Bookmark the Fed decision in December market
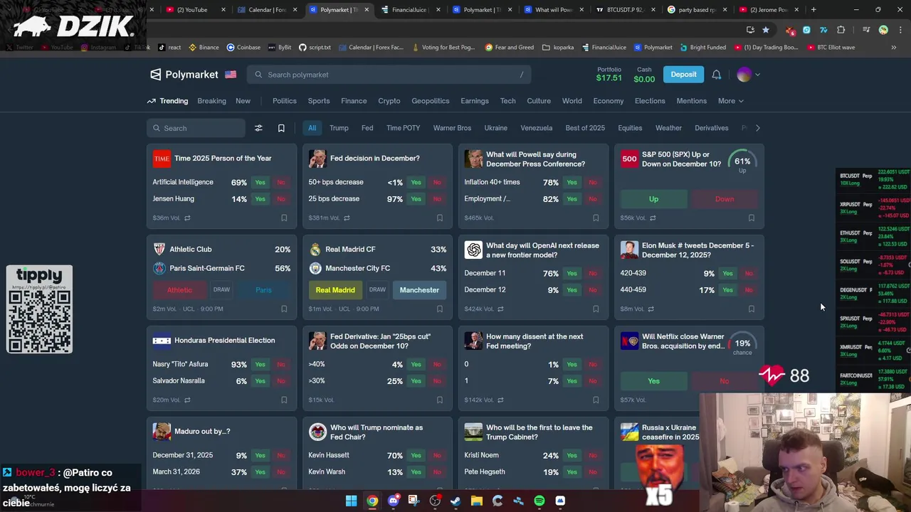This screenshot has height=512, width=911. coord(440,218)
